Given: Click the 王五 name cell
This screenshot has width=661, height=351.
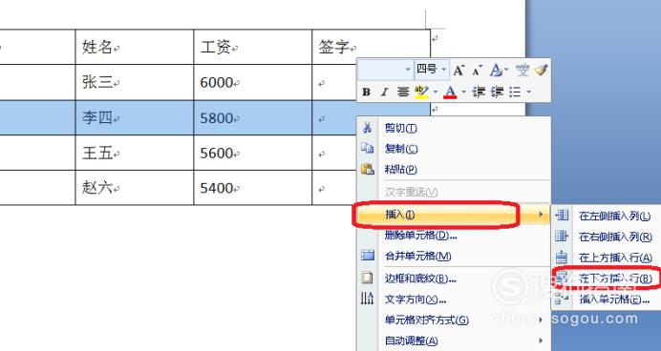Looking at the screenshot, I should tap(135, 153).
